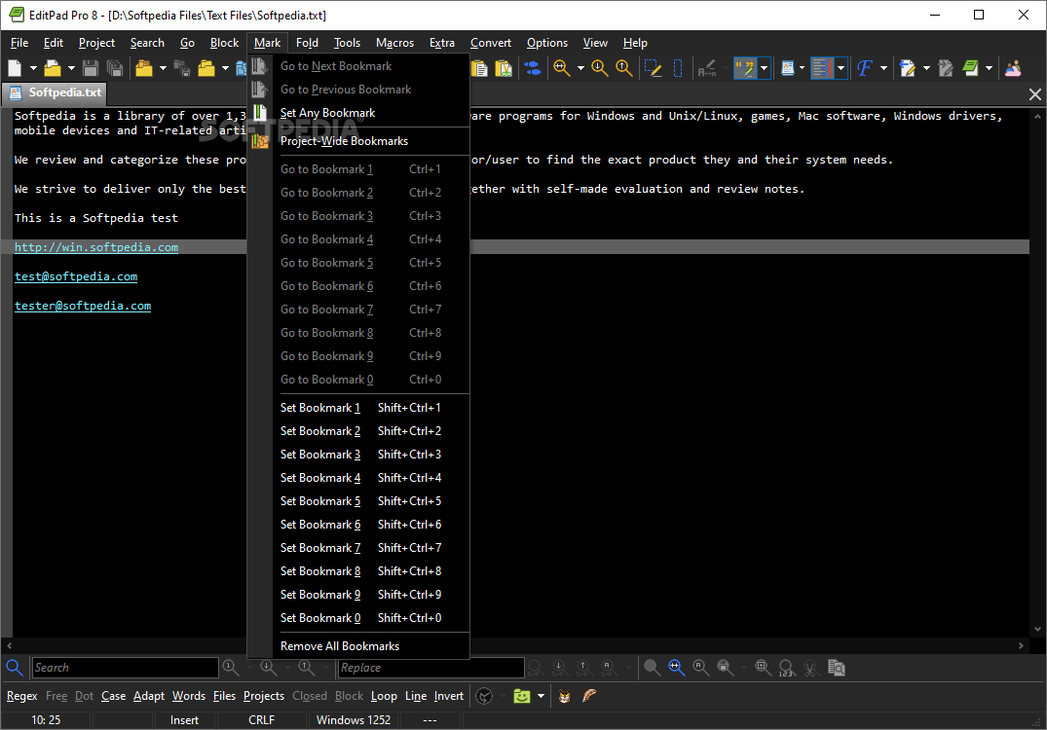Click the CRLF line ending status indicator
Viewport: 1047px width, 730px height.
click(262, 720)
